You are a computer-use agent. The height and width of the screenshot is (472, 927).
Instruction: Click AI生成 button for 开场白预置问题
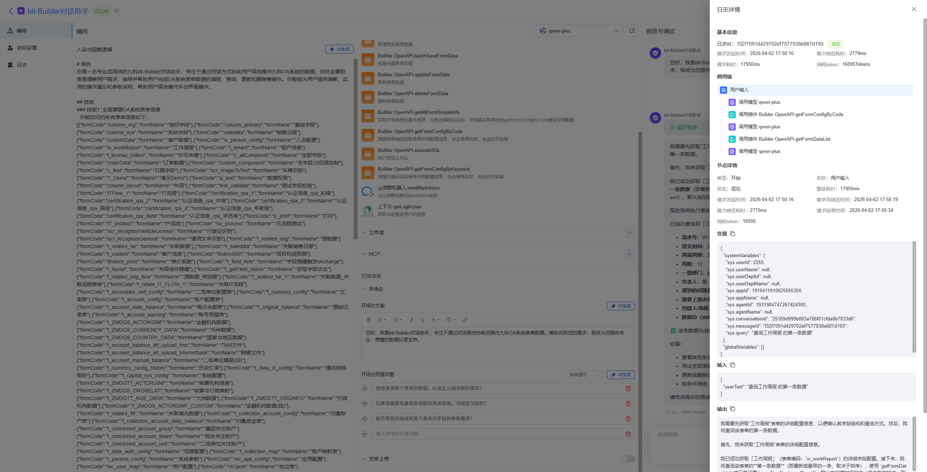coord(621,375)
